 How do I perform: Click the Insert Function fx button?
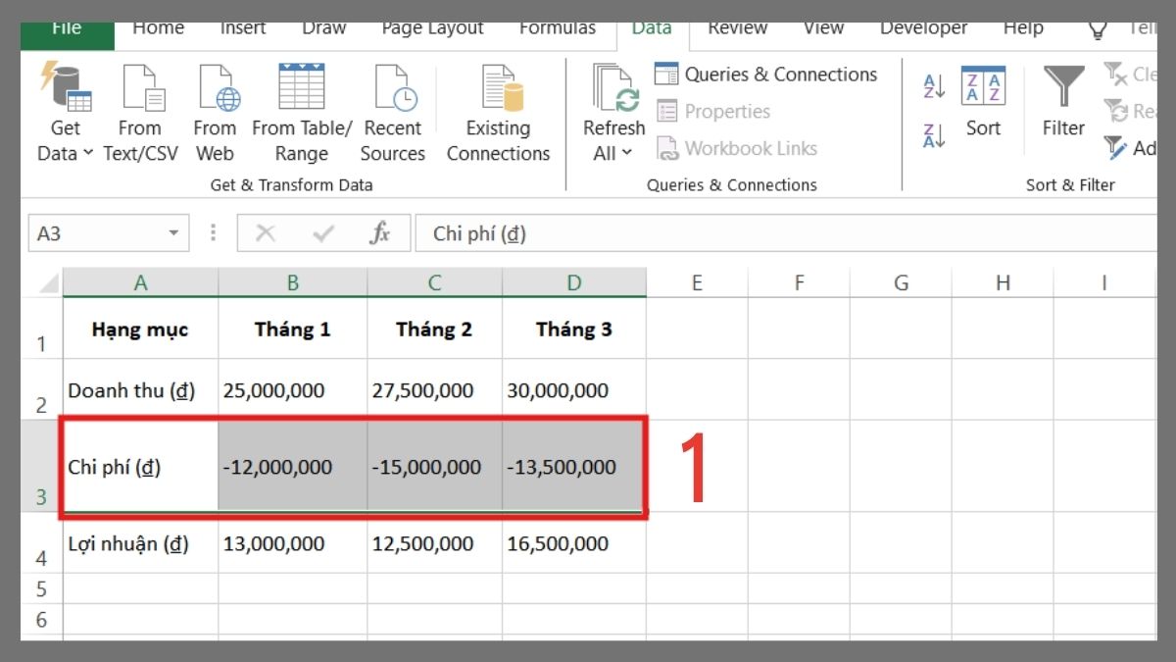pos(380,232)
